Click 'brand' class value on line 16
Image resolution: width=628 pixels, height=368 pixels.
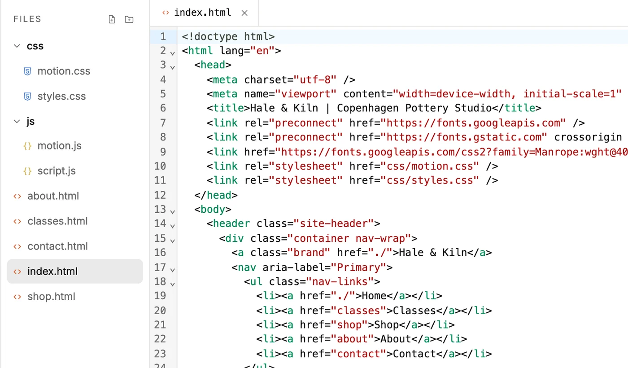click(309, 253)
